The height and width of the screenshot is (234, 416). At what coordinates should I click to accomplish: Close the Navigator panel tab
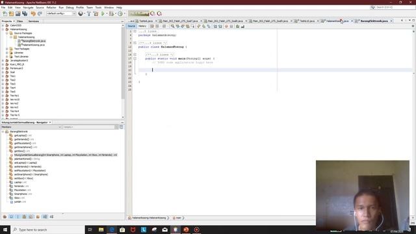[x=50, y=123]
